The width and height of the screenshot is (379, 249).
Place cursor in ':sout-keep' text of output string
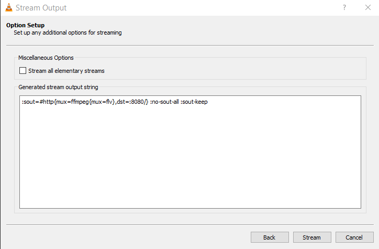coord(194,102)
